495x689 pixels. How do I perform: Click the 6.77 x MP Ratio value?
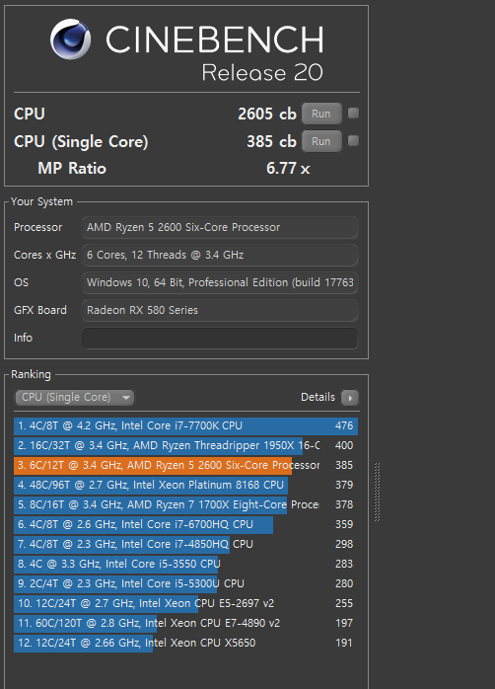(x=288, y=168)
